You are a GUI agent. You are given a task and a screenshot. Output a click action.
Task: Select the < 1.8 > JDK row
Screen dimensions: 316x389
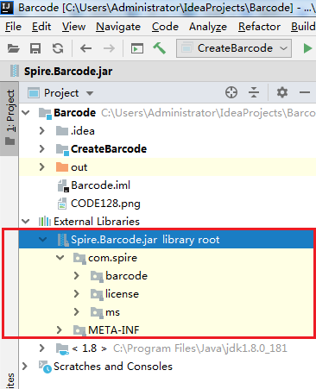pos(167,348)
